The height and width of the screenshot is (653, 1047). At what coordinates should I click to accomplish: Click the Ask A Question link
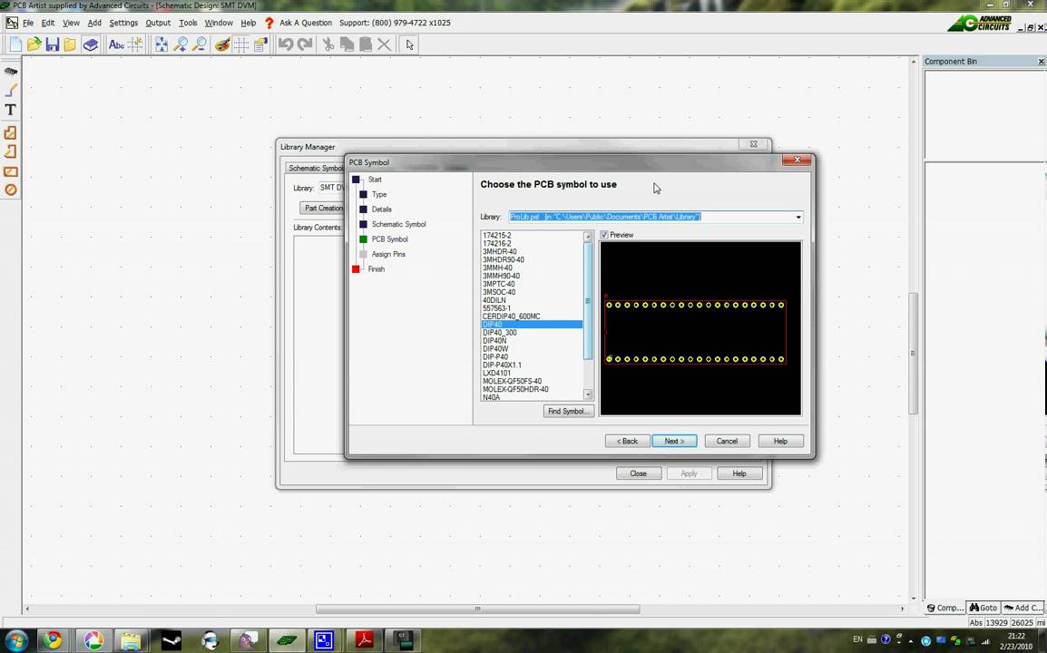[x=306, y=23]
